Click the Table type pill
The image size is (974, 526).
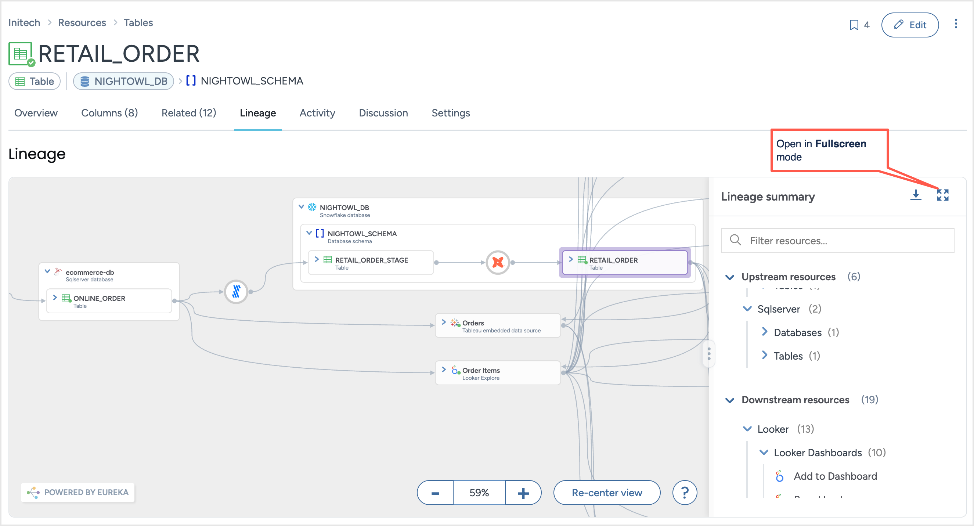[x=35, y=81]
